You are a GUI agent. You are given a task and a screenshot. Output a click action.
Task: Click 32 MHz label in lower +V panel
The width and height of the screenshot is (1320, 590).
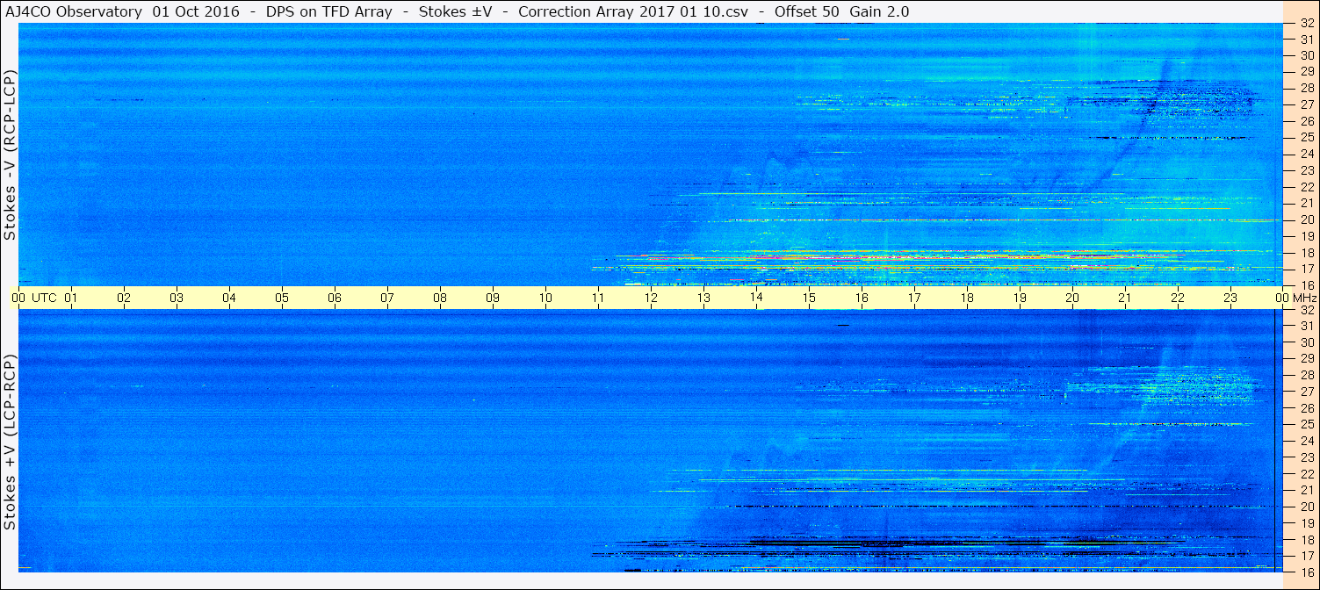pos(1307,310)
